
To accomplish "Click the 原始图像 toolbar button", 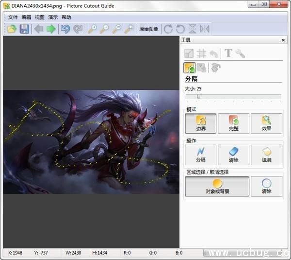I will (148, 29).
